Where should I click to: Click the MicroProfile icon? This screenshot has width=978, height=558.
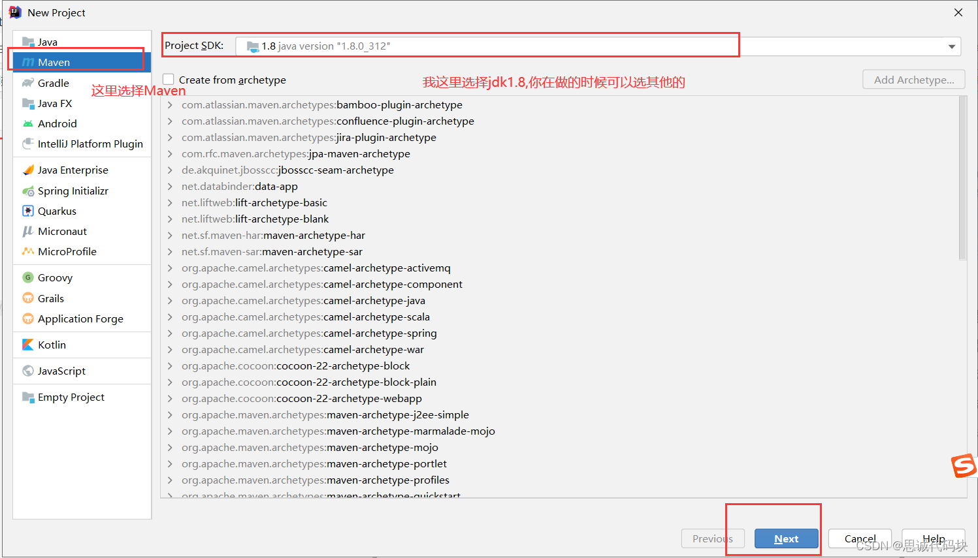click(28, 251)
